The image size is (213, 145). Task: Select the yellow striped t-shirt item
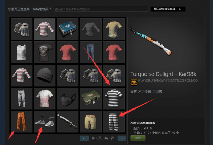(x=114, y=29)
